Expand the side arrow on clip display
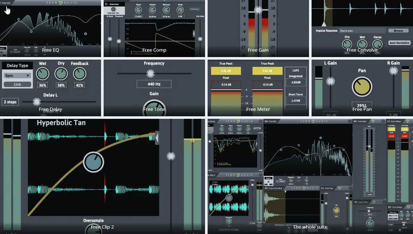 [x=157, y=138]
